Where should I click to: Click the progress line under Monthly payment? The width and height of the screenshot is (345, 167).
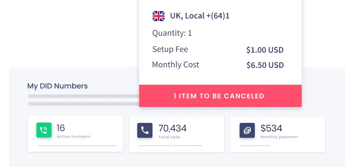tap(255, 146)
